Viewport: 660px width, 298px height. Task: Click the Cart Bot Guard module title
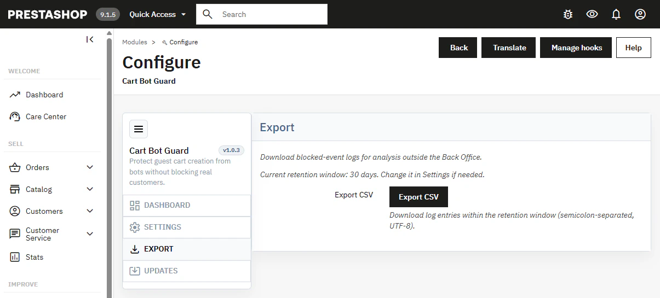[159, 150]
